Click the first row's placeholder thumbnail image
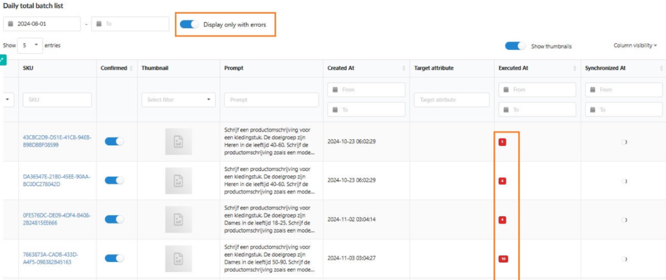 point(178,142)
